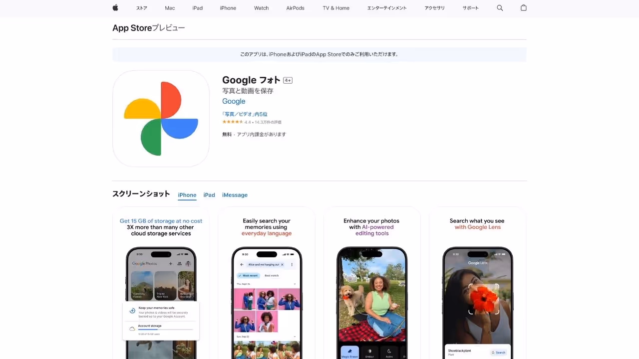Open the iPad navigation menu item
The image size is (639, 359).
click(x=198, y=8)
